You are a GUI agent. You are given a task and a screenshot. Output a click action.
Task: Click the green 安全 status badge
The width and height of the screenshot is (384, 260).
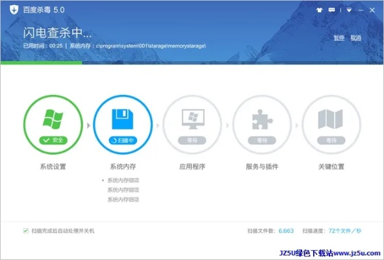pos(53,140)
